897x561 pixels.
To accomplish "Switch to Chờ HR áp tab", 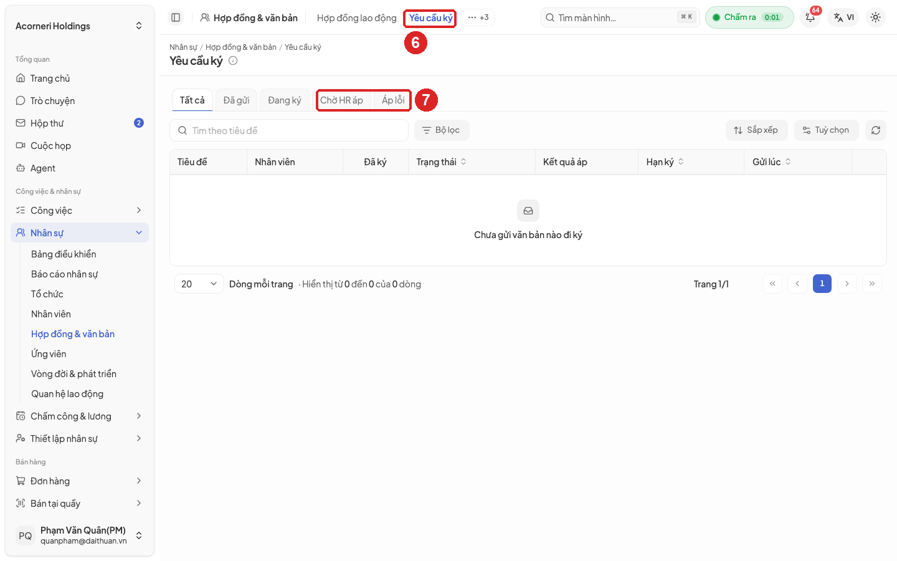I will click(341, 100).
